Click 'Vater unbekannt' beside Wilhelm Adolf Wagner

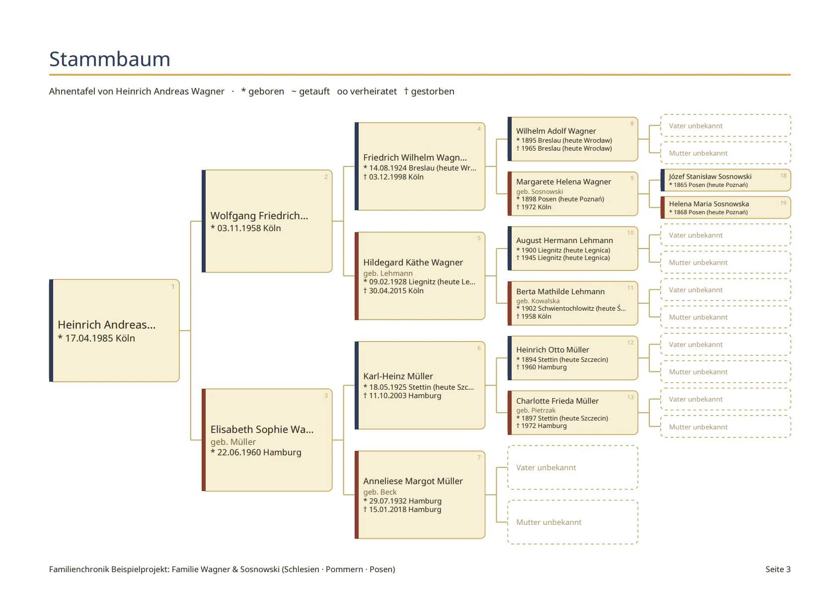726,125
